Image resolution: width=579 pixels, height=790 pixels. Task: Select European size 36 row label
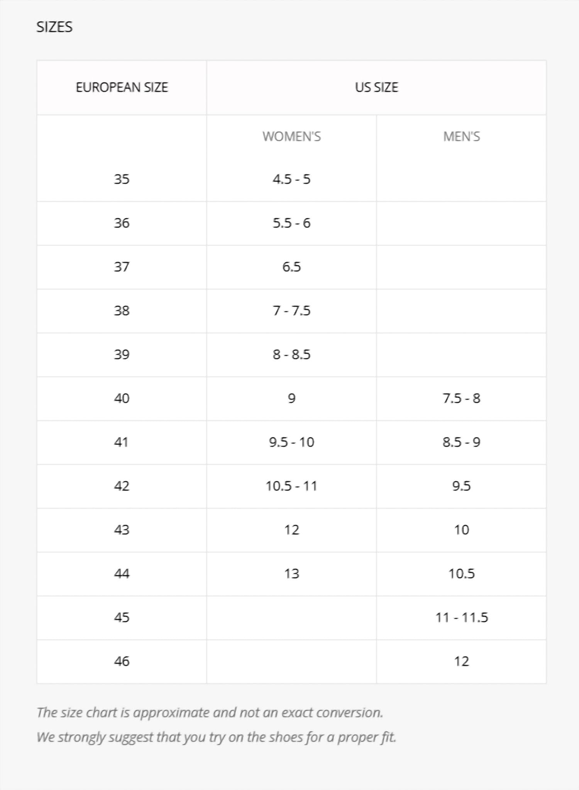tap(122, 223)
